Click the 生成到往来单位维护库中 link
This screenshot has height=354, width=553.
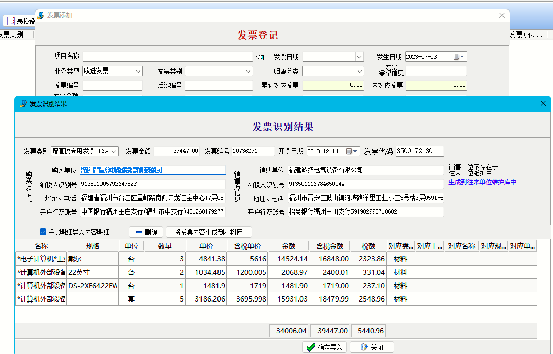point(482,182)
